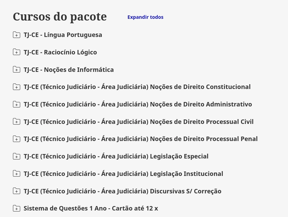Click the Expandir todos link
This screenshot has width=288, height=217.
pos(145,17)
